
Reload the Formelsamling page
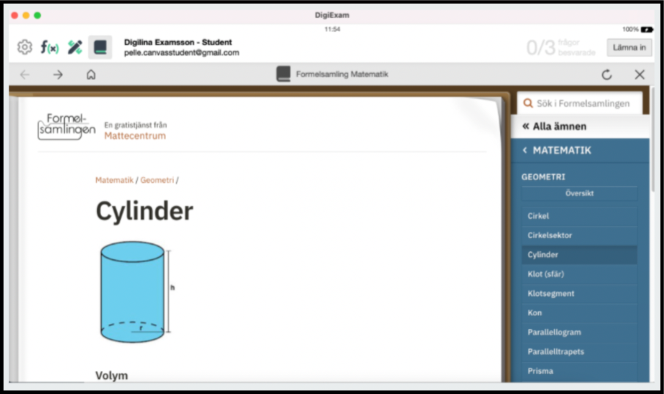[x=607, y=75]
